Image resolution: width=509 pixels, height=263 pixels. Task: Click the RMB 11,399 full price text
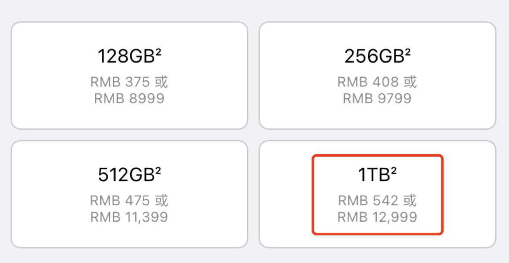click(x=130, y=217)
